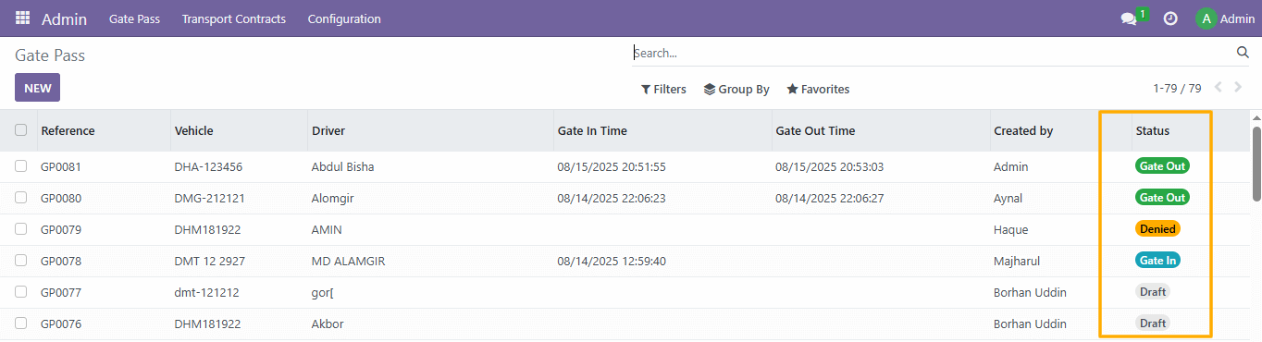Image resolution: width=1262 pixels, height=342 pixels.
Task: Tick the checkbox for GP0079
Action: 20,229
